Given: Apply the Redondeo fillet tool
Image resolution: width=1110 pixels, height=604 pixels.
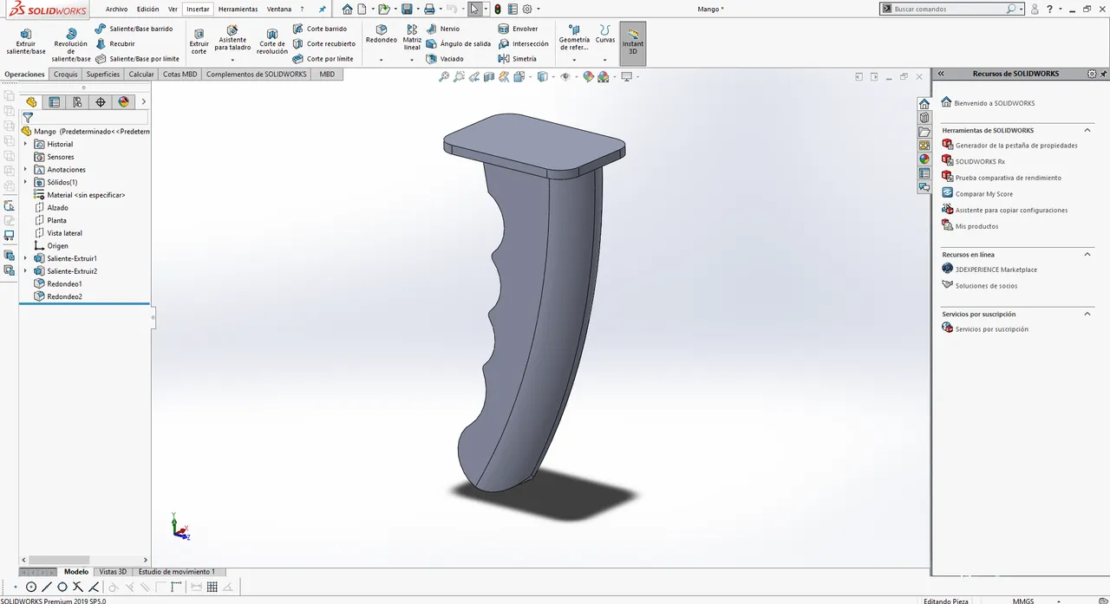Looking at the screenshot, I should pyautogui.click(x=382, y=35).
